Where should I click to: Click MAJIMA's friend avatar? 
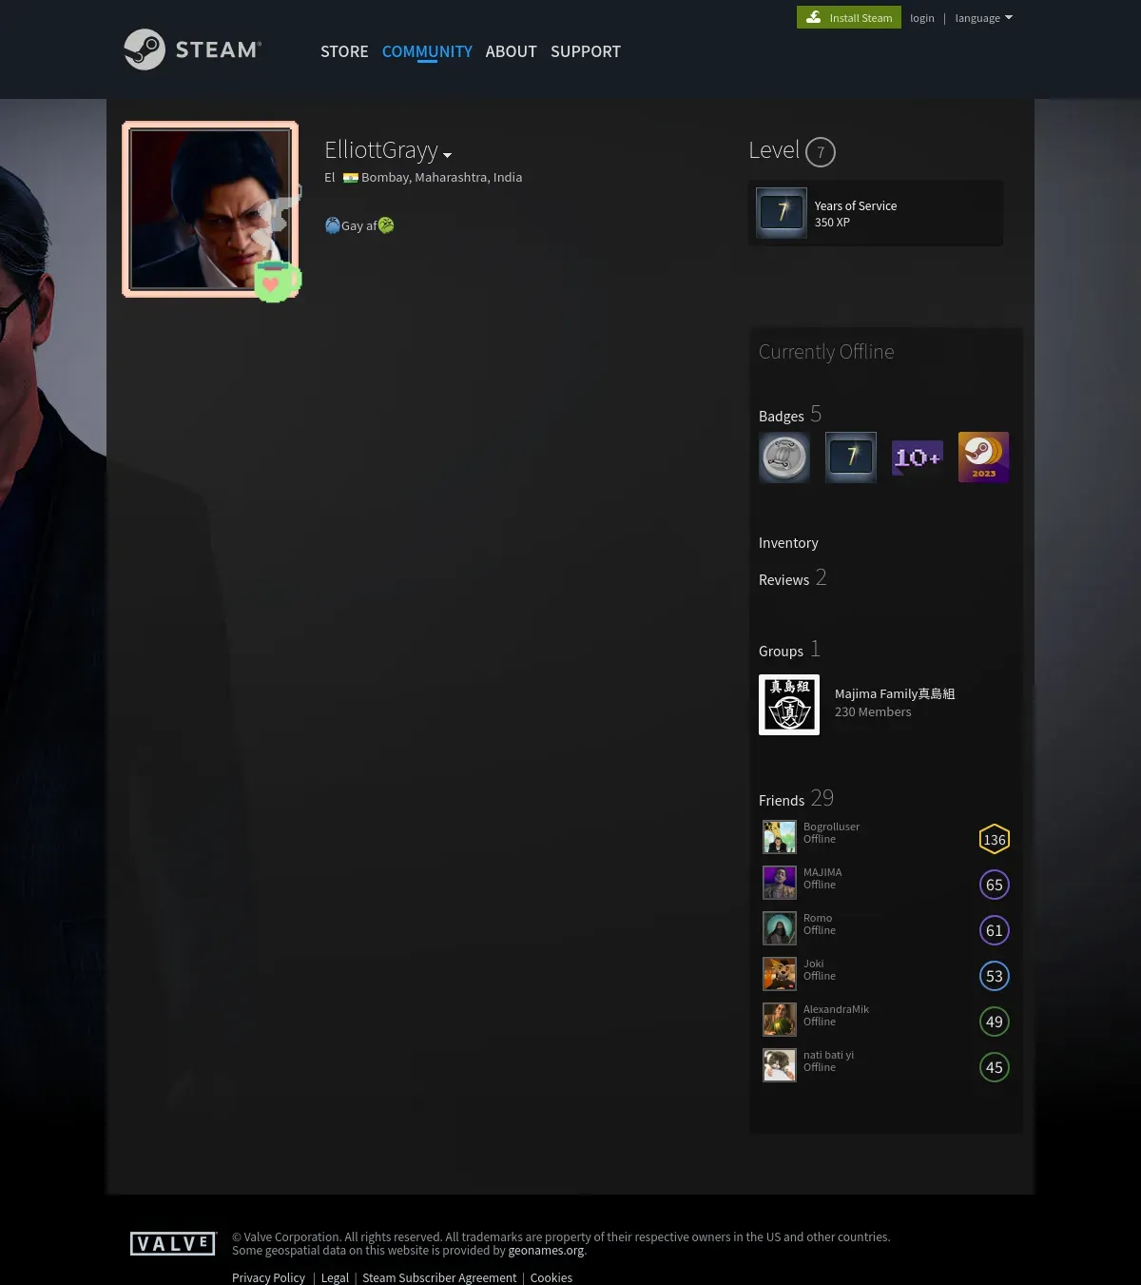click(x=780, y=883)
